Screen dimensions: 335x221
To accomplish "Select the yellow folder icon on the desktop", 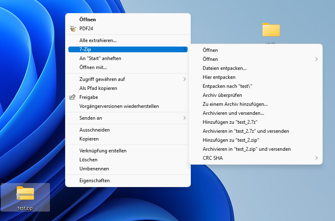I will pos(271,30).
